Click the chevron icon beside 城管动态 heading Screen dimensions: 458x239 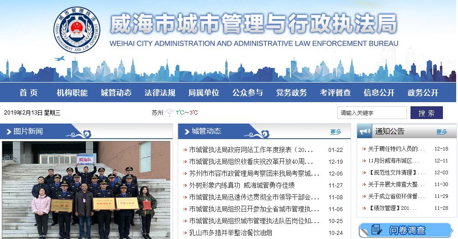point(187,132)
